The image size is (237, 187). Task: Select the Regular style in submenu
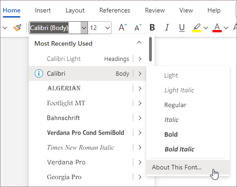coord(188,105)
